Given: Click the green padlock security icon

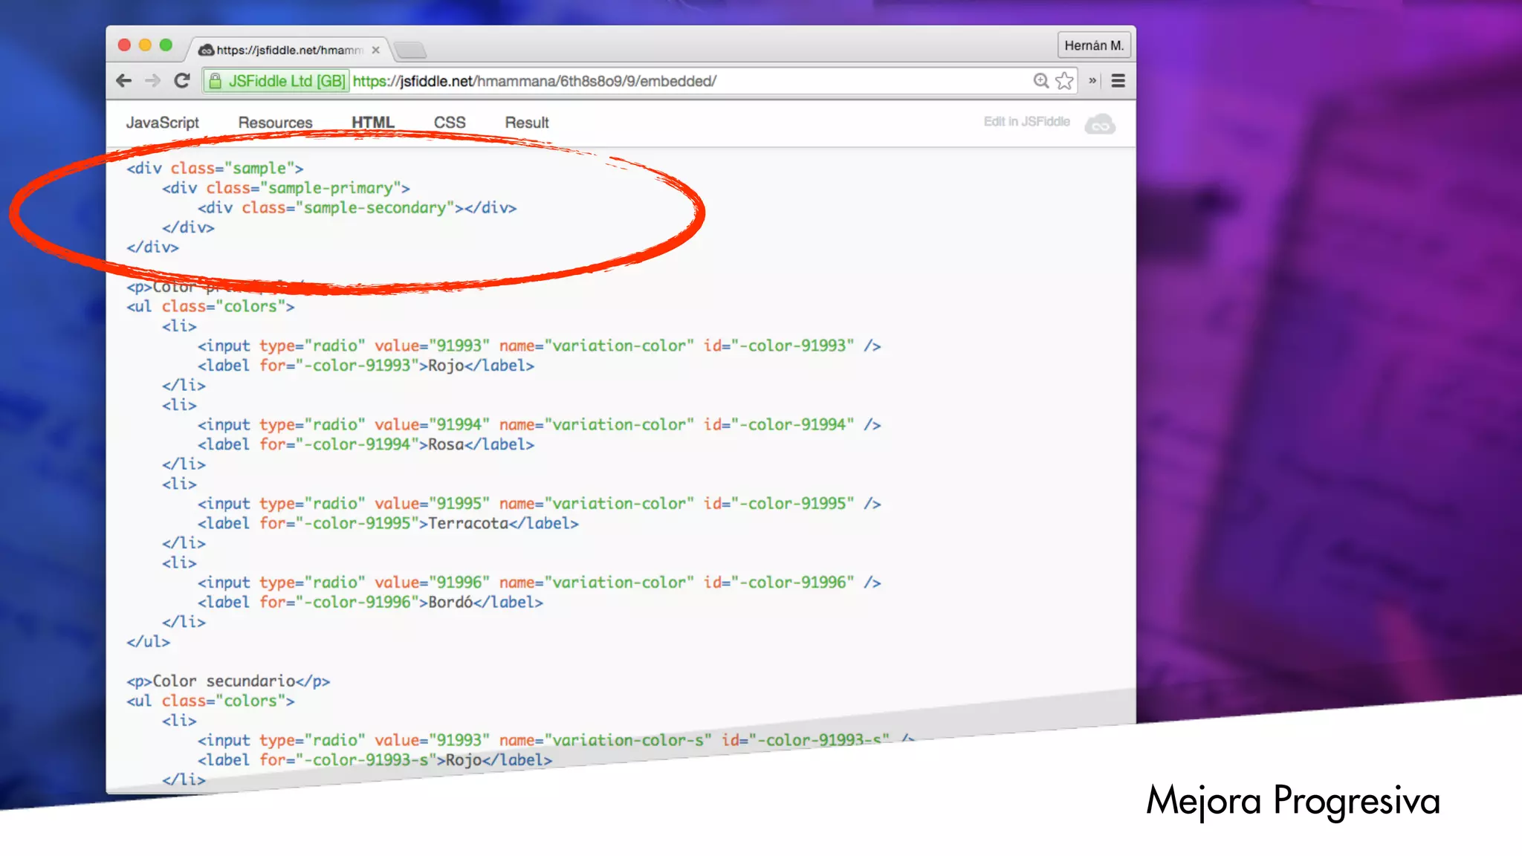Looking at the screenshot, I should (215, 81).
